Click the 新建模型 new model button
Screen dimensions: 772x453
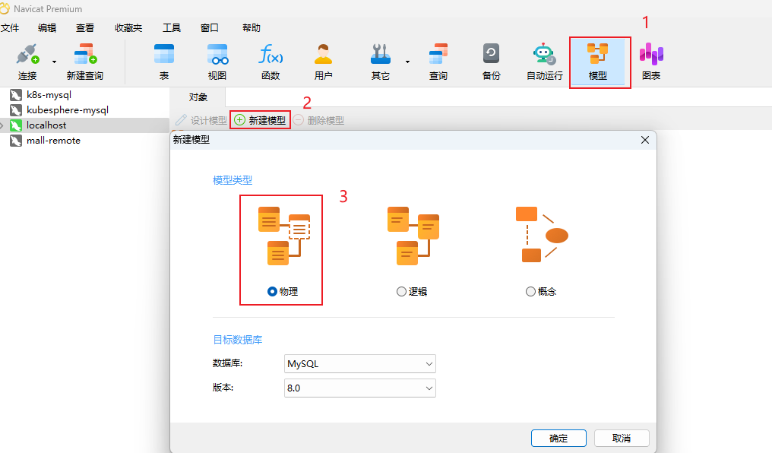tap(260, 120)
